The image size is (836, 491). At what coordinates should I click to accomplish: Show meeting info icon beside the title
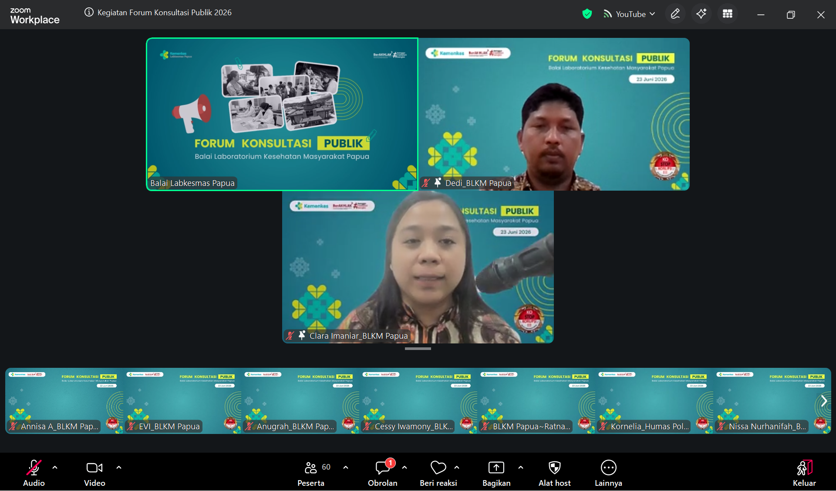tap(89, 12)
